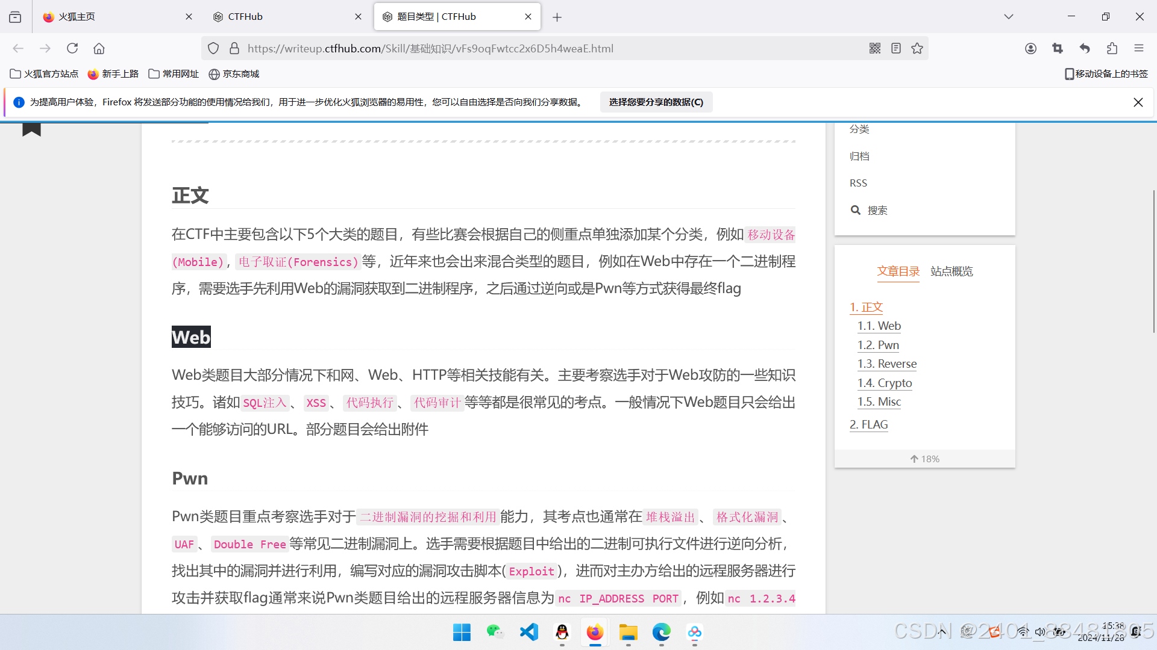
Task: Bookmark this page with star icon
Action: [917, 48]
